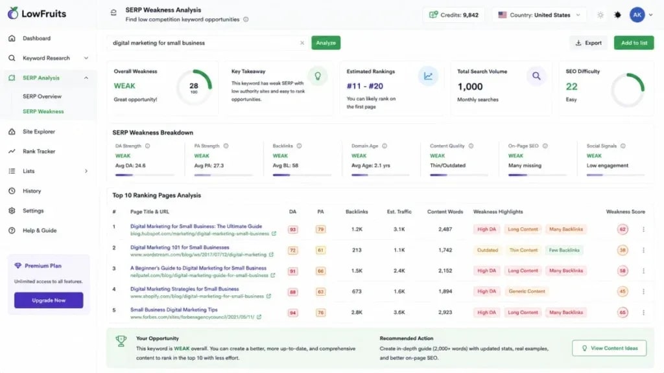Click the info icon beside Social Signals
The width and height of the screenshot is (664, 373).
[x=623, y=146]
